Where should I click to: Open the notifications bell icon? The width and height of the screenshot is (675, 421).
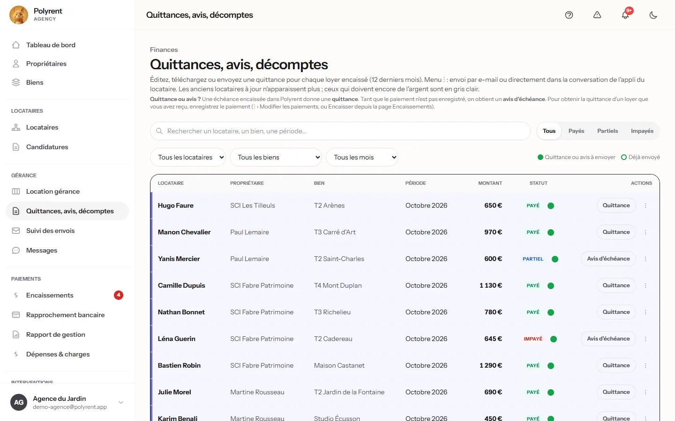(625, 15)
